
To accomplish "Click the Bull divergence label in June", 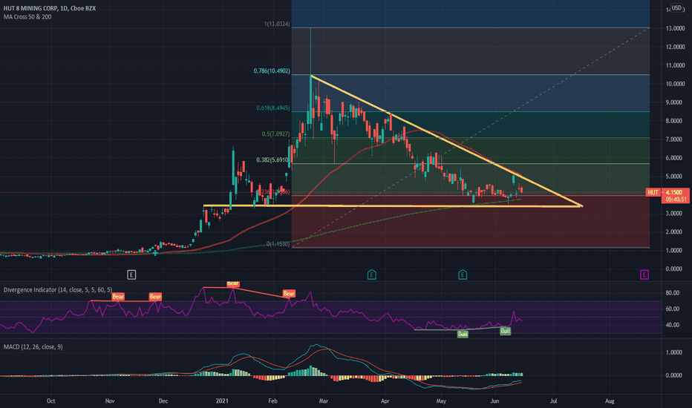I will click(x=506, y=331).
